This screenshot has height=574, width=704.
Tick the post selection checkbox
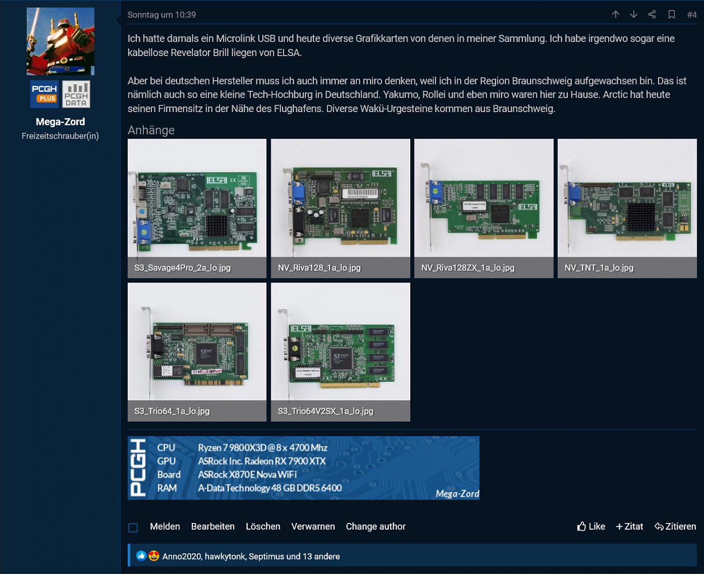pyautogui.click(x=133, y=527)
